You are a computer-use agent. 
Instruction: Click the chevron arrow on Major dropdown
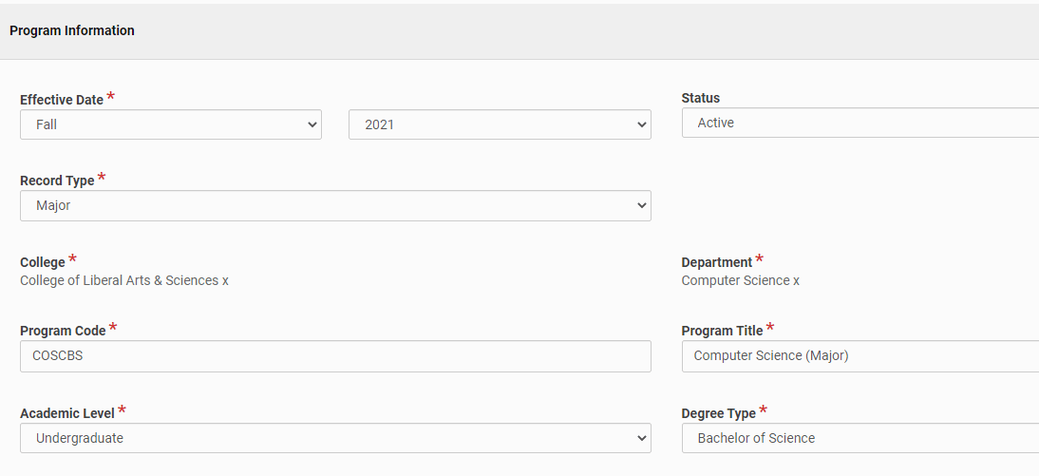click(641, 205)
